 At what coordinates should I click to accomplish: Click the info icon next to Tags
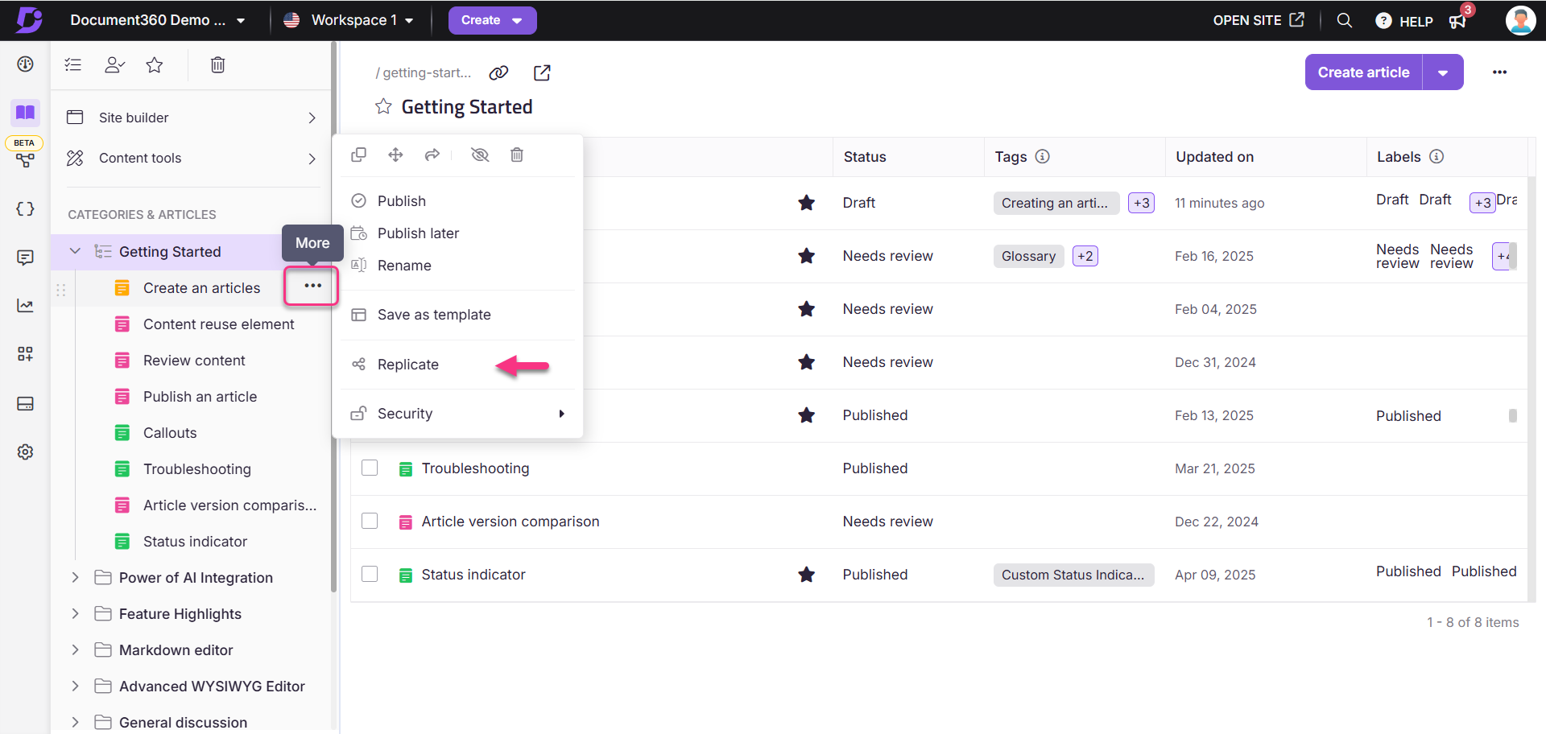1042,156
